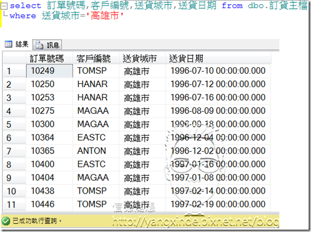Image resolution: width=311 pixels, height=232 pixels.
Task: Click HANAR cell in row 2
Action: pyautogui.click(x=96, y=84)
